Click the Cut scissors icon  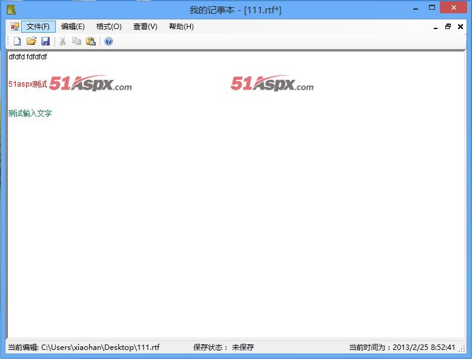pyautogui.click(x=62, y=41)
